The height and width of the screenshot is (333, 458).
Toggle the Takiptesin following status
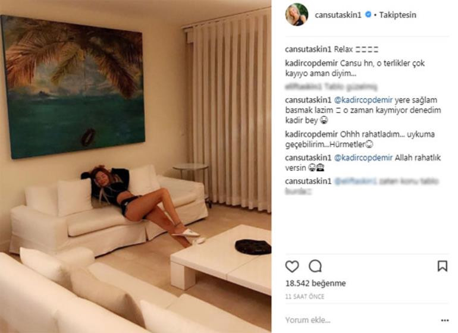(x=397, y=15)
